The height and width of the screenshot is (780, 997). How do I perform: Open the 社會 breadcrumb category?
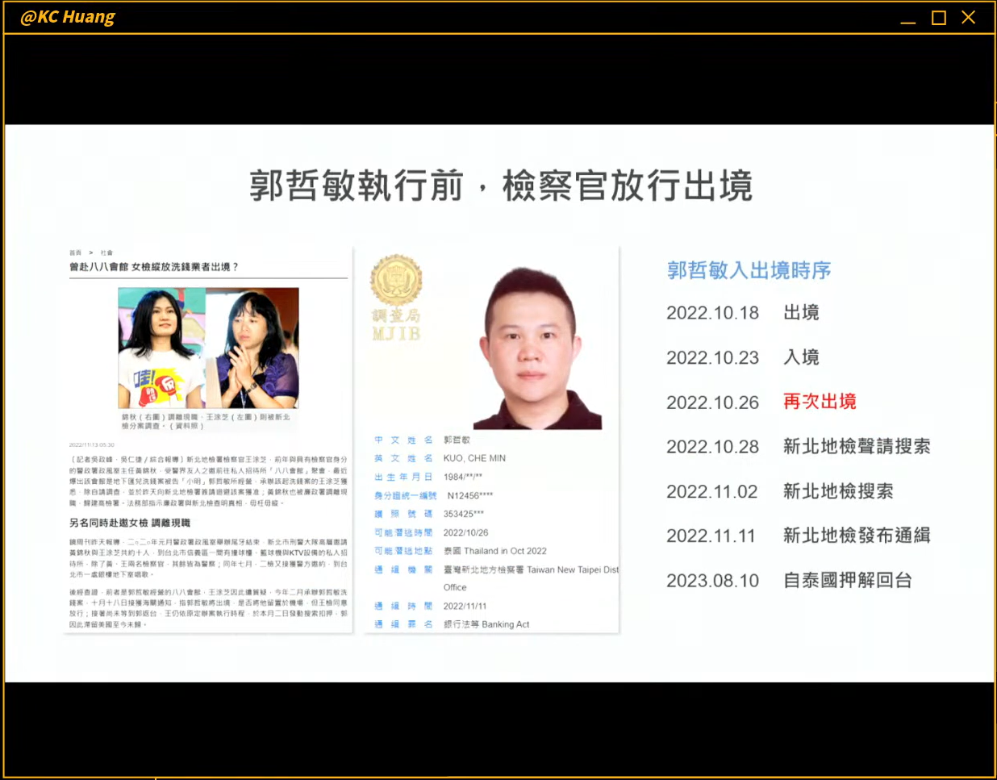click(106, 252)
